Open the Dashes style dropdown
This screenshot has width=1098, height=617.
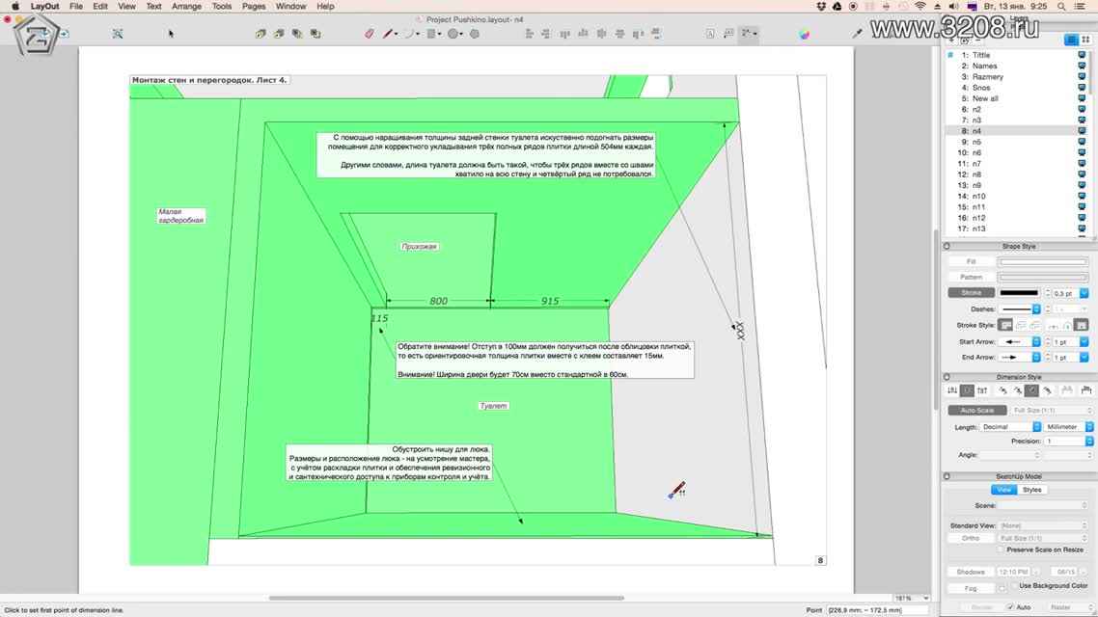pos(1020,309)
